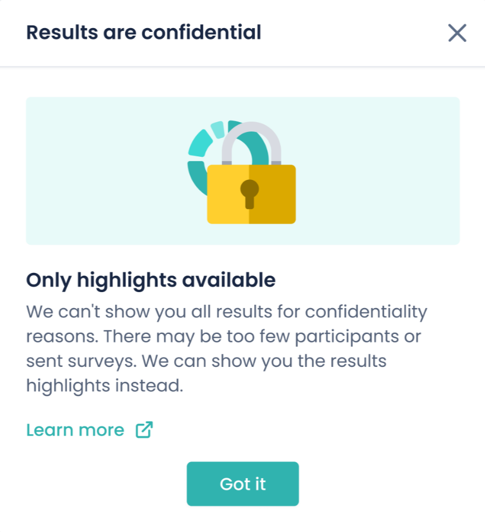Click the text line starting We can't show

coord(227,312)
